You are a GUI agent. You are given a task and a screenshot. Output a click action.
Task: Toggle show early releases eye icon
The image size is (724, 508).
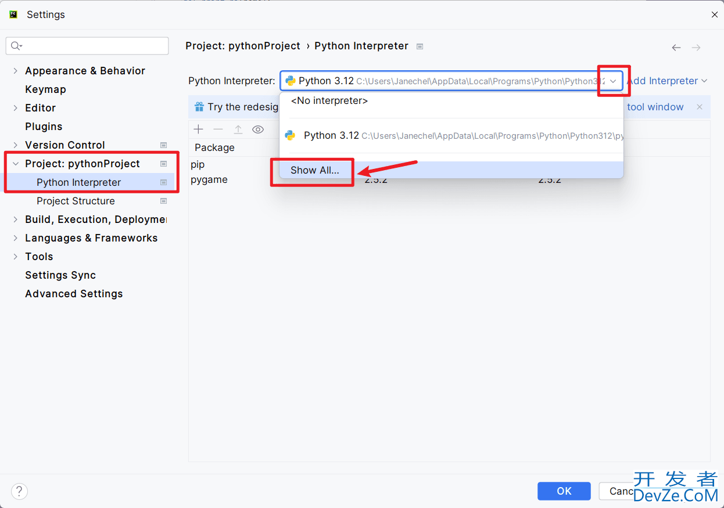tap(258, 129)
